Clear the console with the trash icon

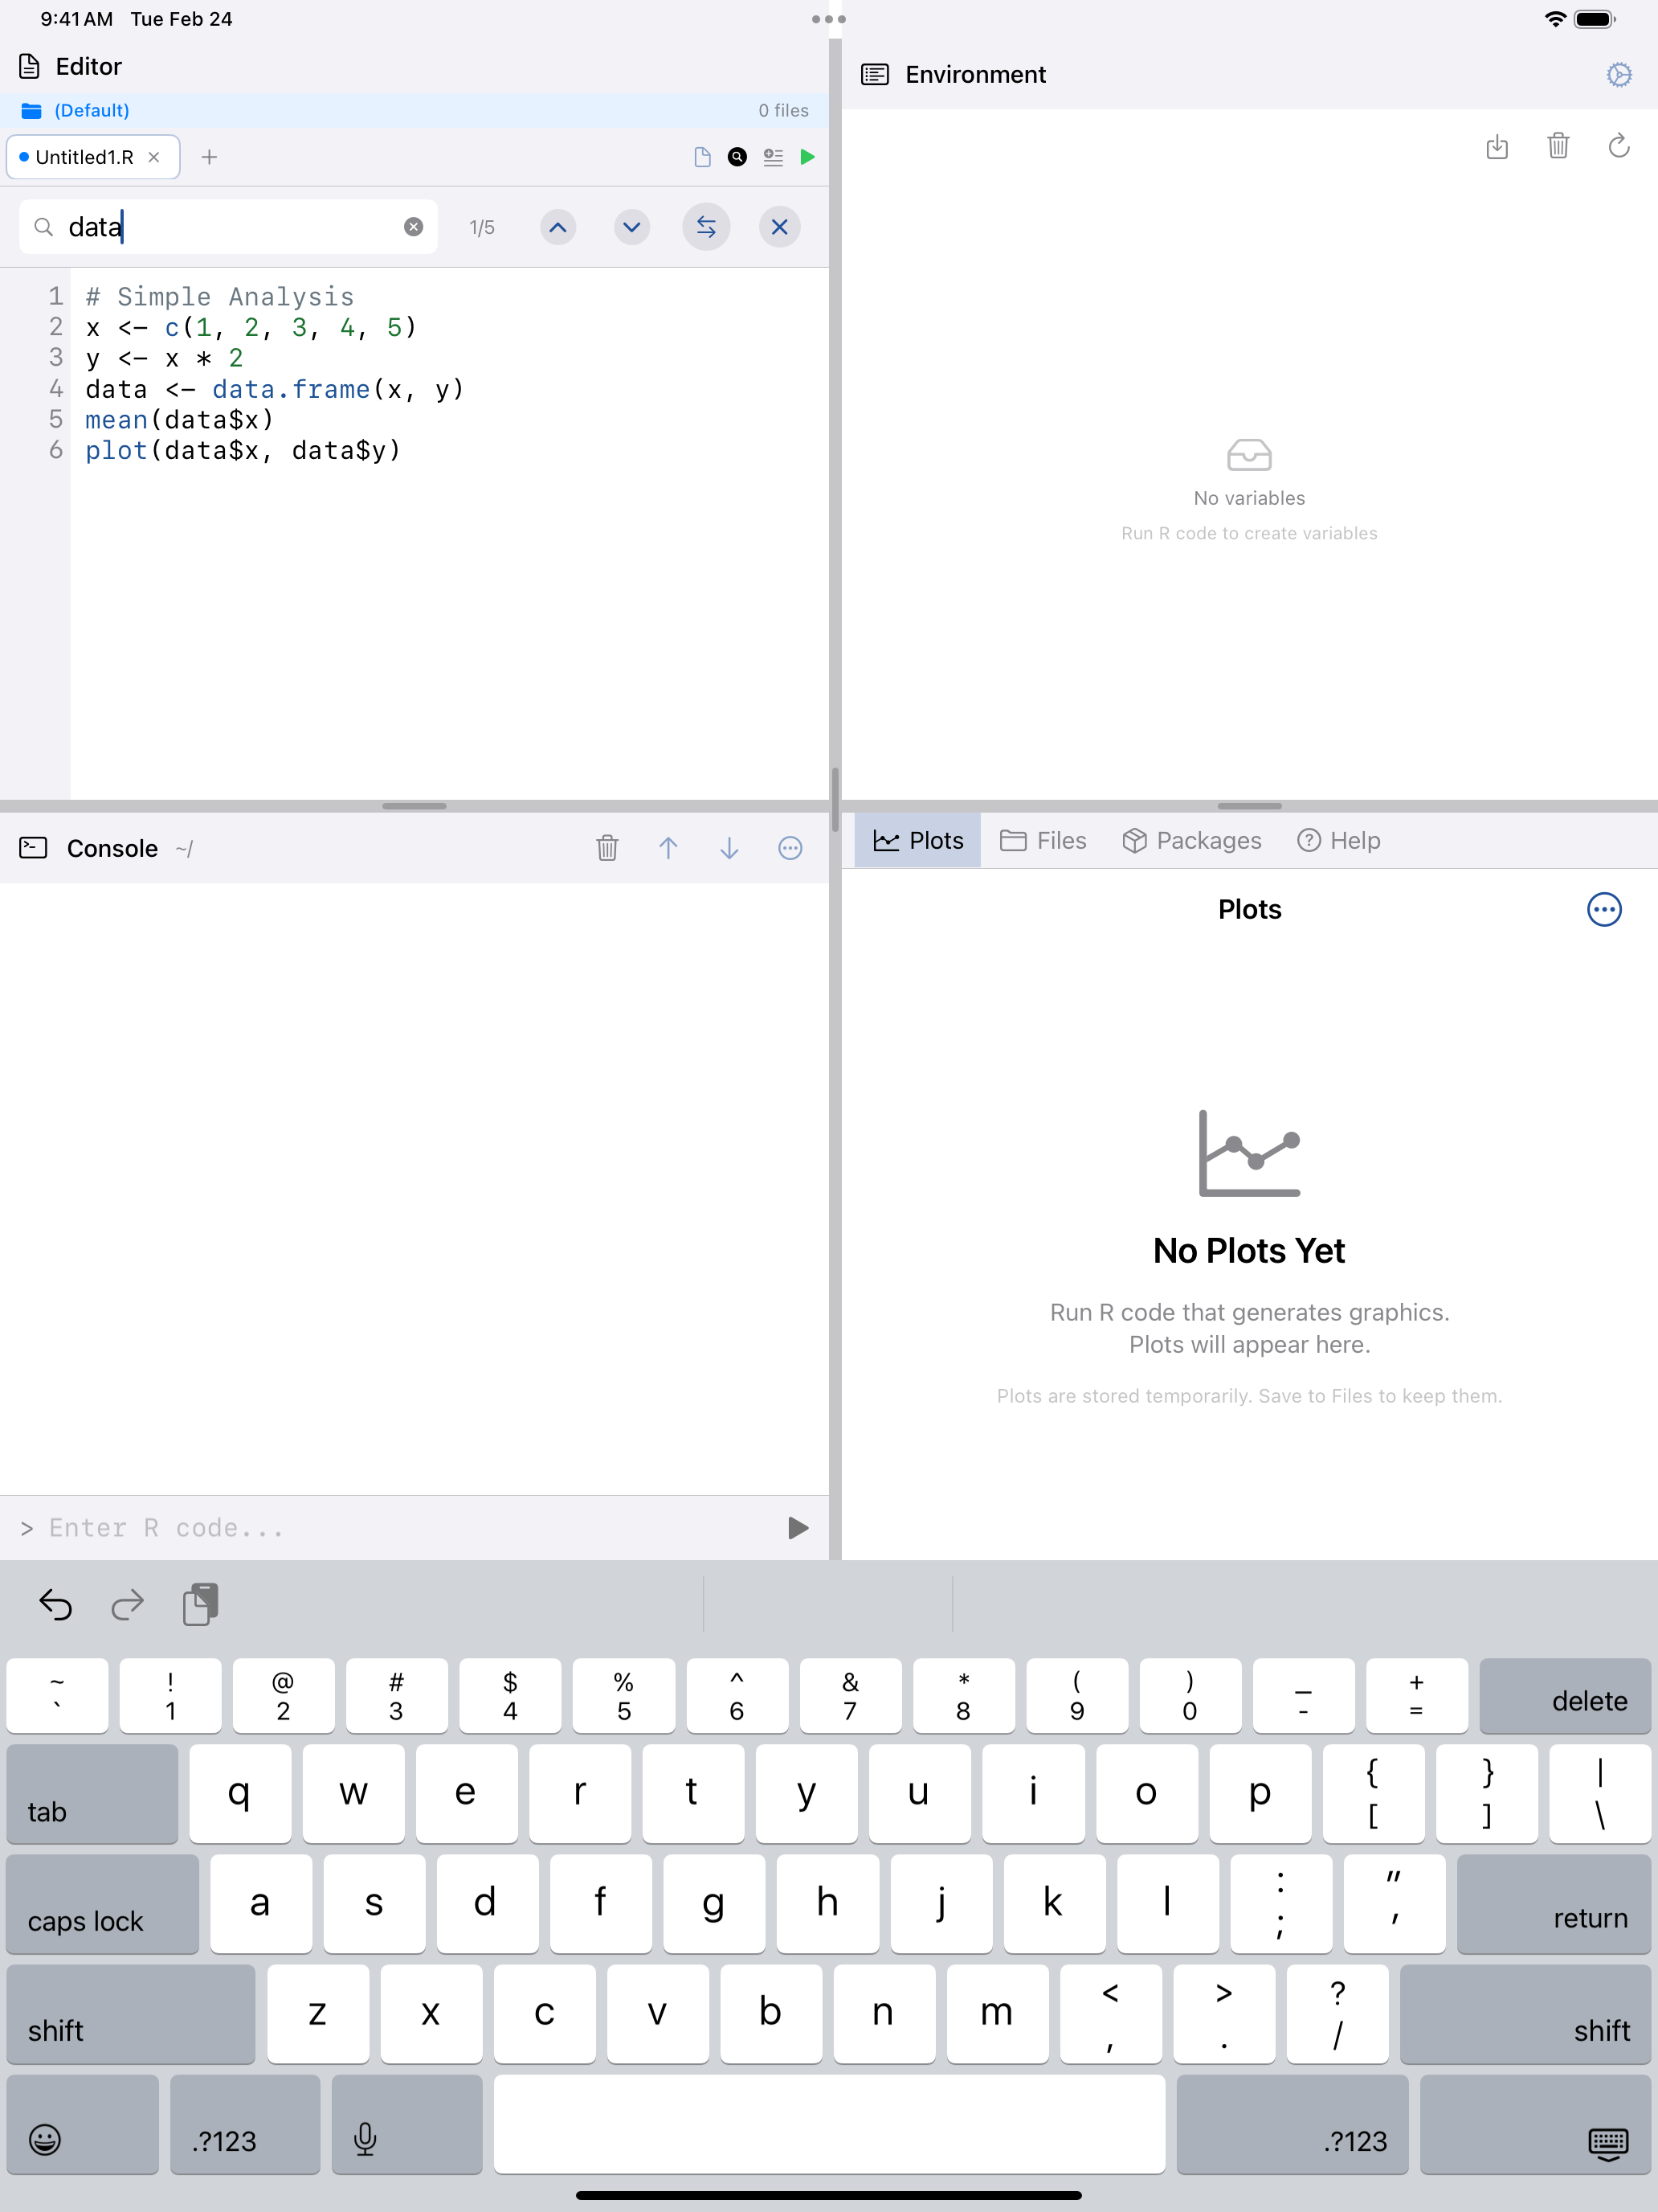click(607, 848)
